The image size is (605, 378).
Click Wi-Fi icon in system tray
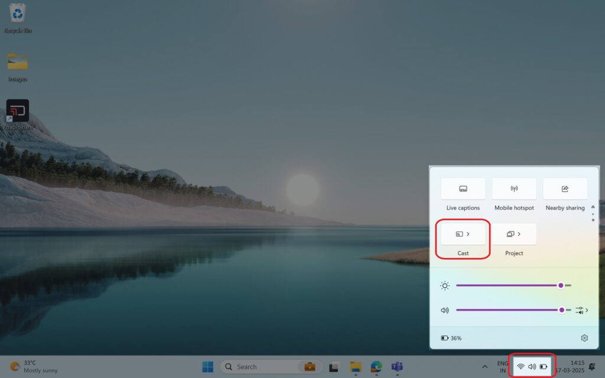coord(521,366)
